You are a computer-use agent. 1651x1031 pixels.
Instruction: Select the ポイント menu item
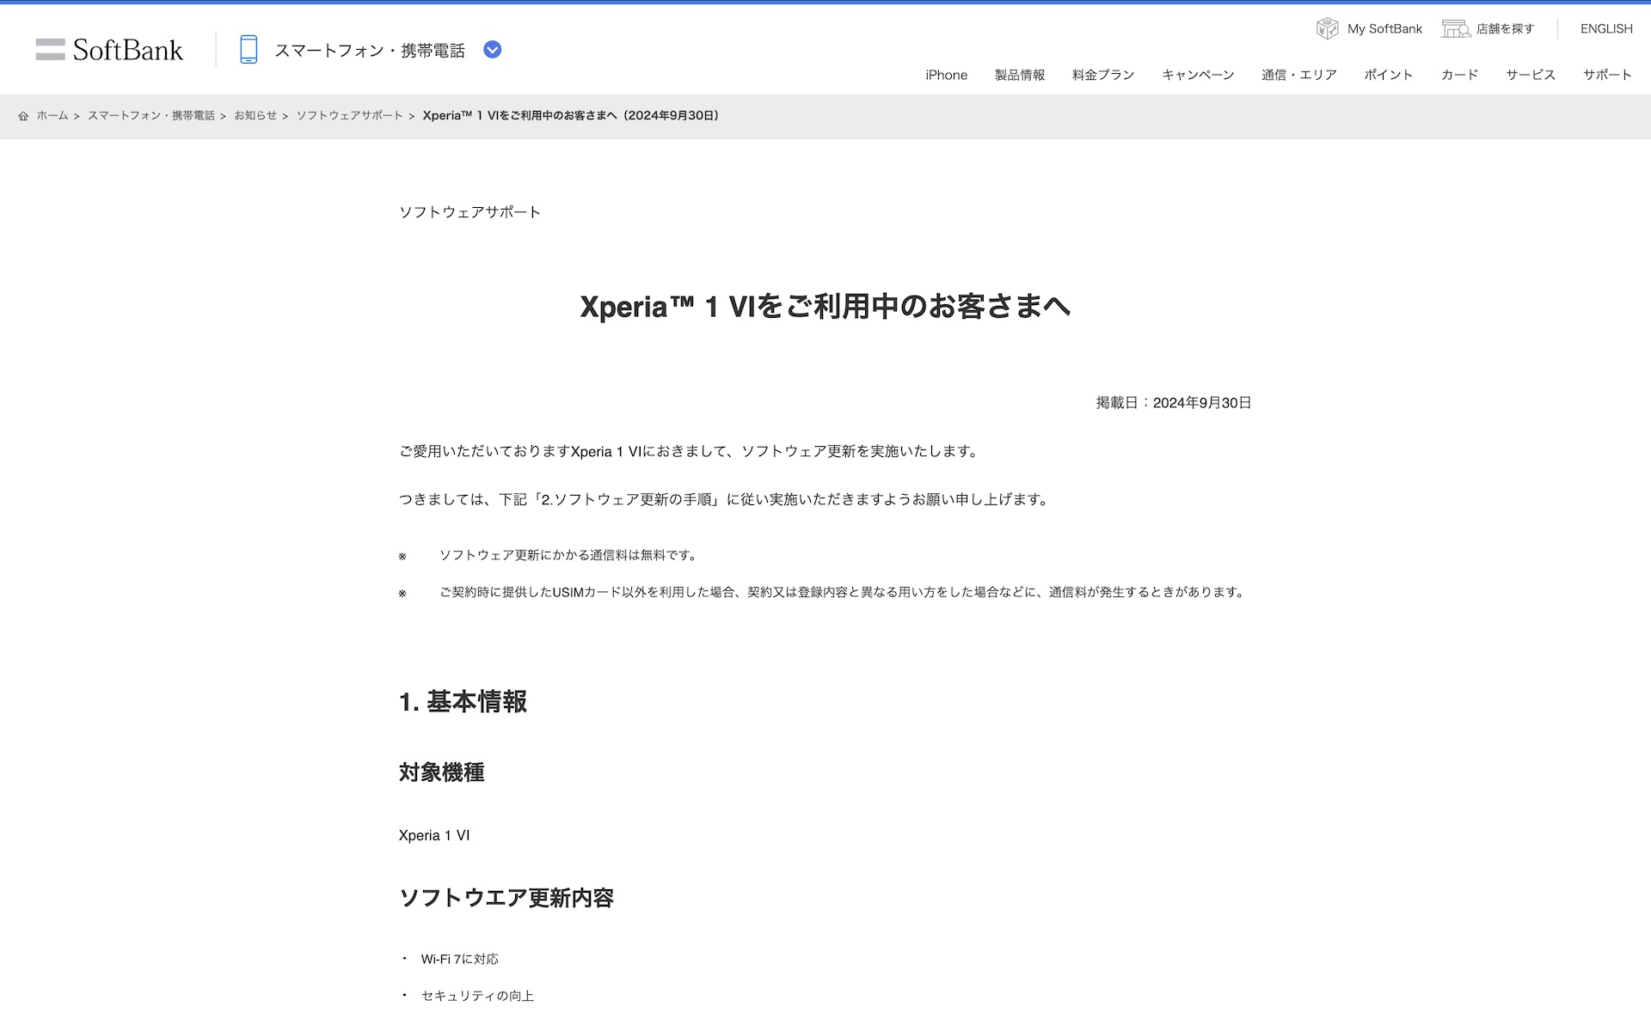pos(1388,75)
